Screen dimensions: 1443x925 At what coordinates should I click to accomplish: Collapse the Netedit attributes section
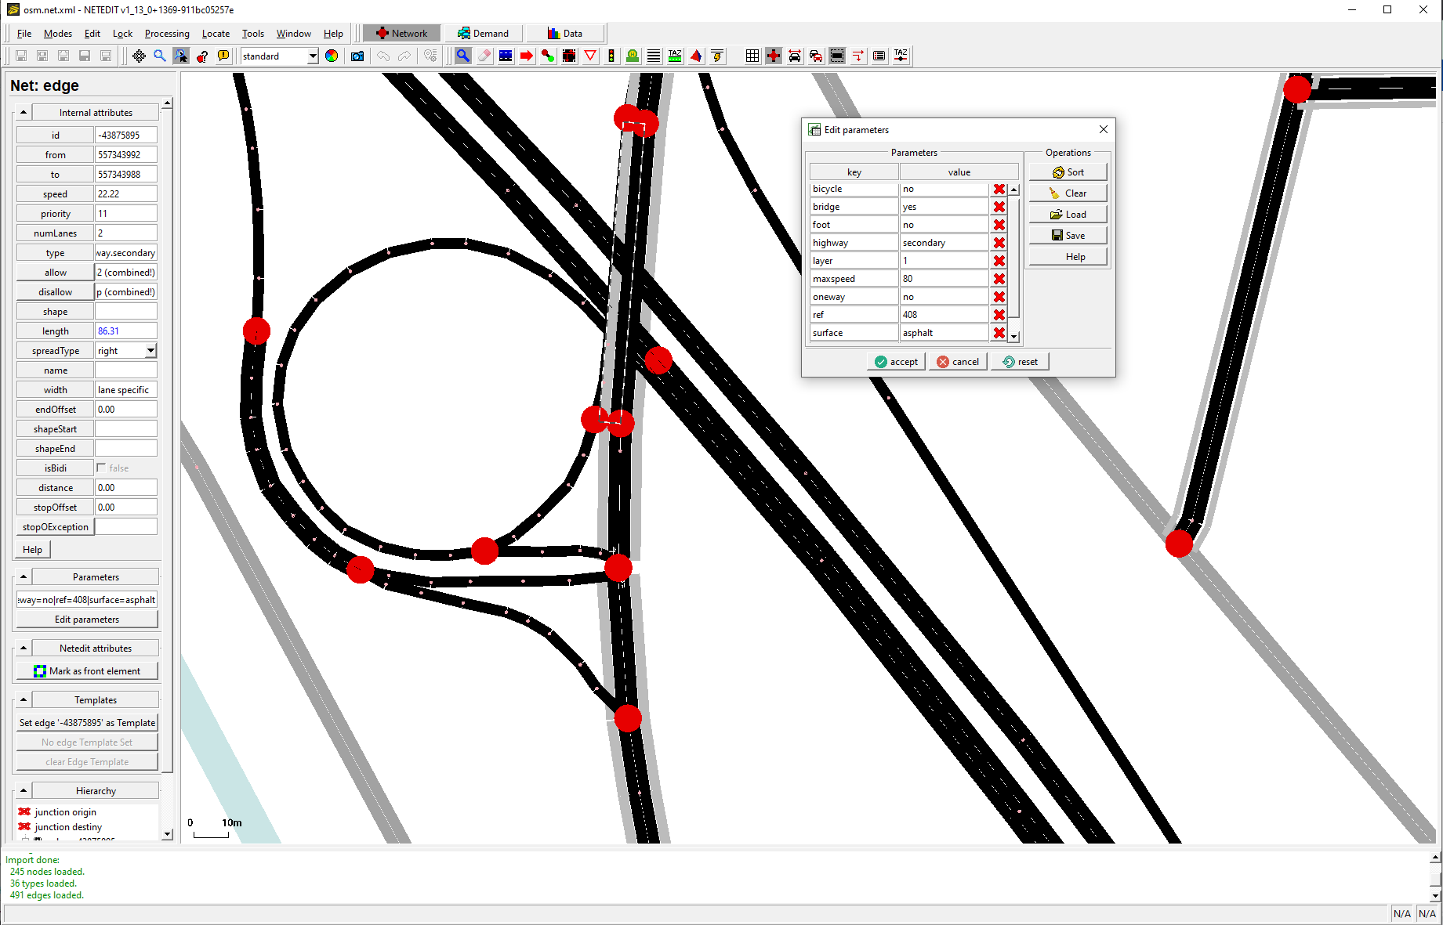[24, 649]
